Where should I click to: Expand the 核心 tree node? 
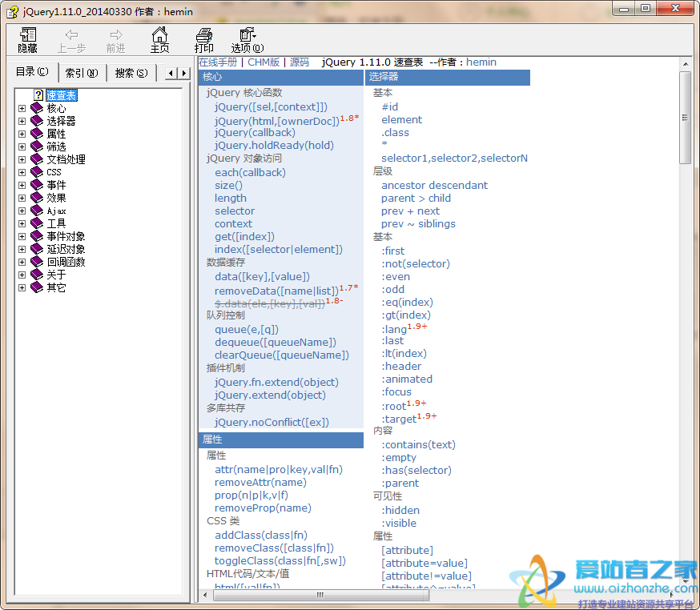click(22, 108)
